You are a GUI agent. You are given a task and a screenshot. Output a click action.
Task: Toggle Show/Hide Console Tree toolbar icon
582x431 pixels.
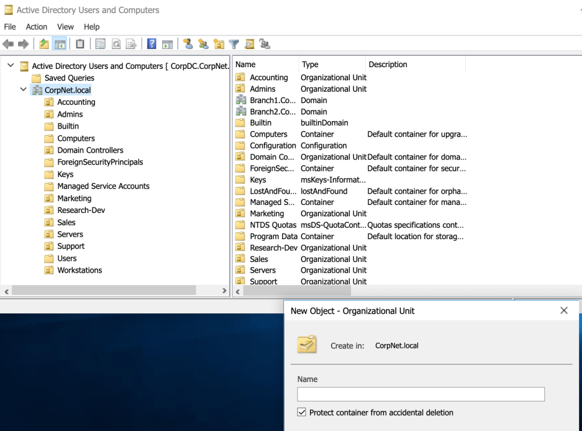(x=59, y=44)
